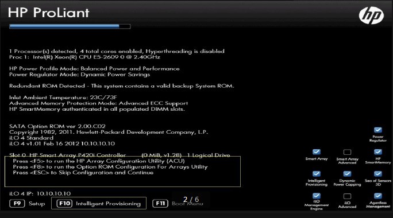Toggle the HP SmartMemory checkbox

point(377,151)
